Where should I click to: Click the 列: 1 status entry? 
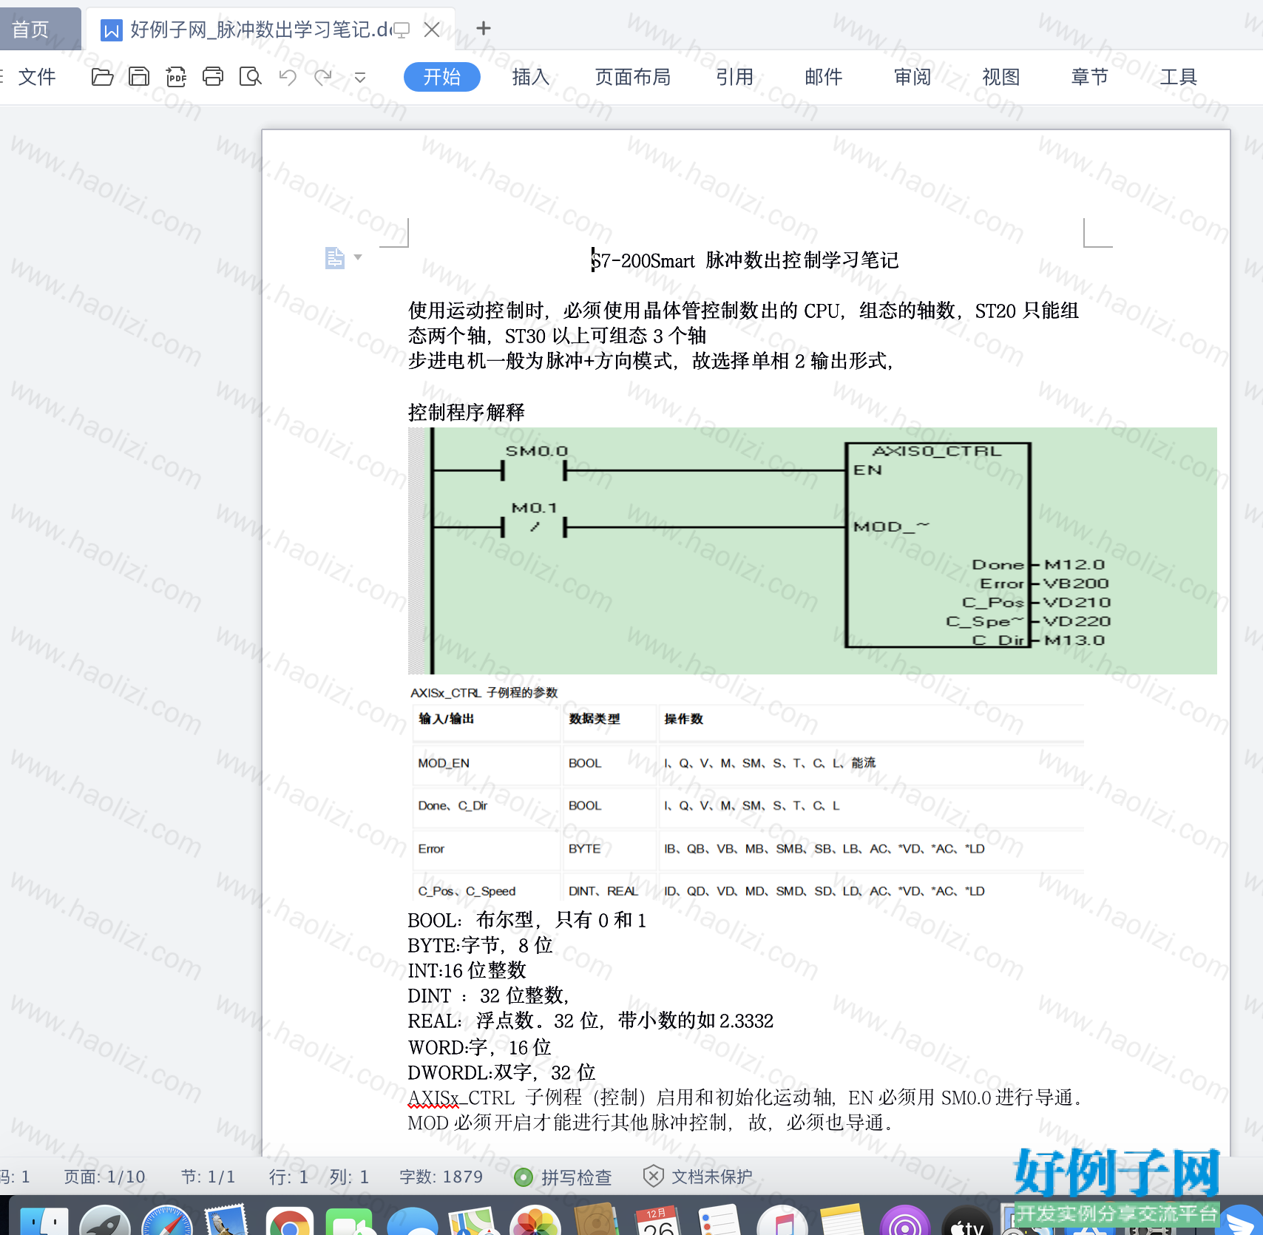click(349, 1177)
